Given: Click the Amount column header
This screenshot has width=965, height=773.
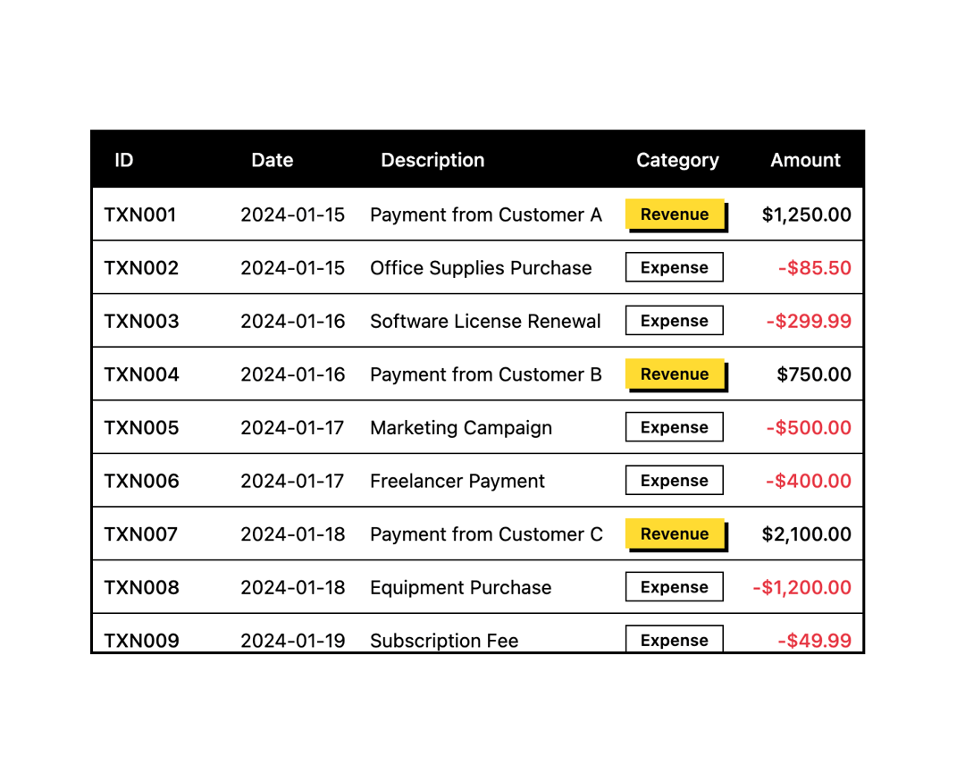Looking at the screenshot, I should (805, 160).
